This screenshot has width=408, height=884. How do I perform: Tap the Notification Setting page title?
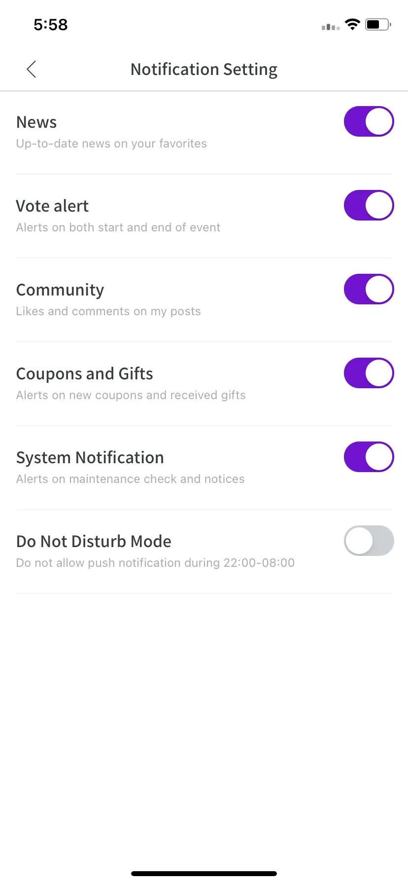[204, 70]
